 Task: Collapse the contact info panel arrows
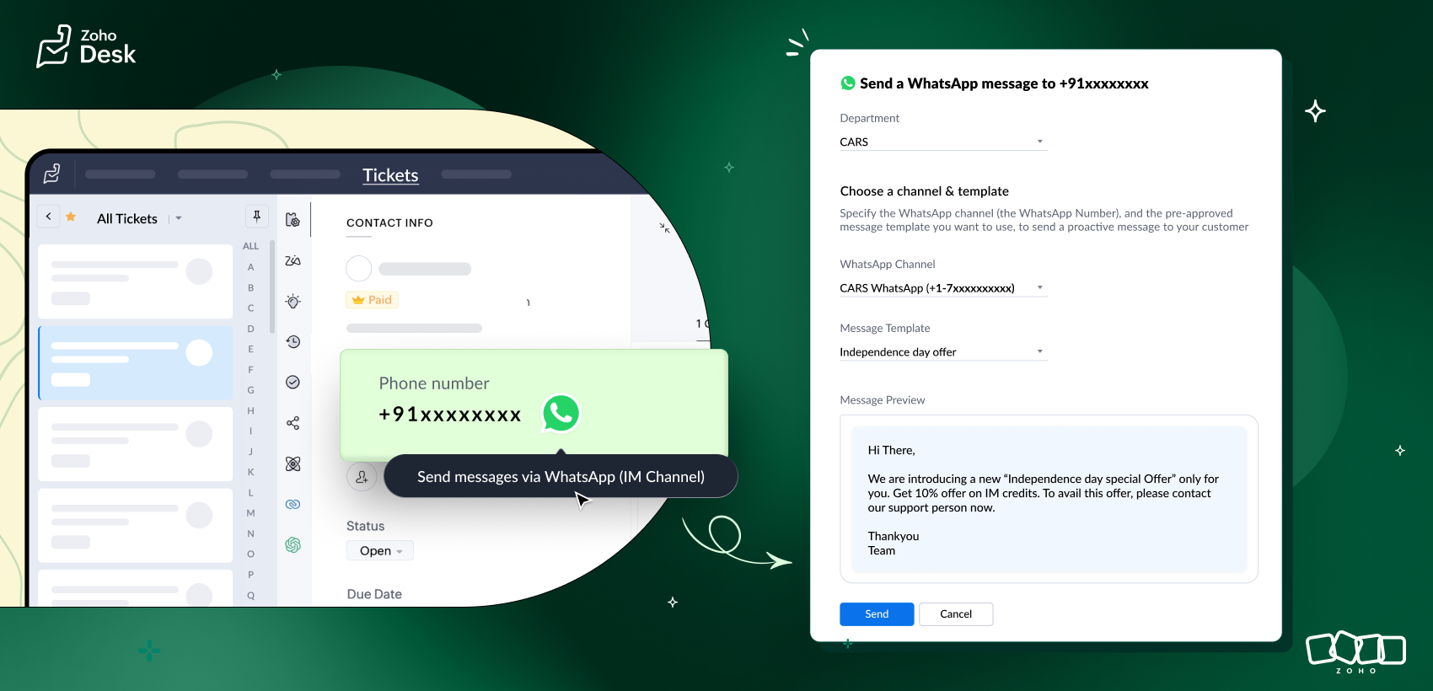pos(664,228)
